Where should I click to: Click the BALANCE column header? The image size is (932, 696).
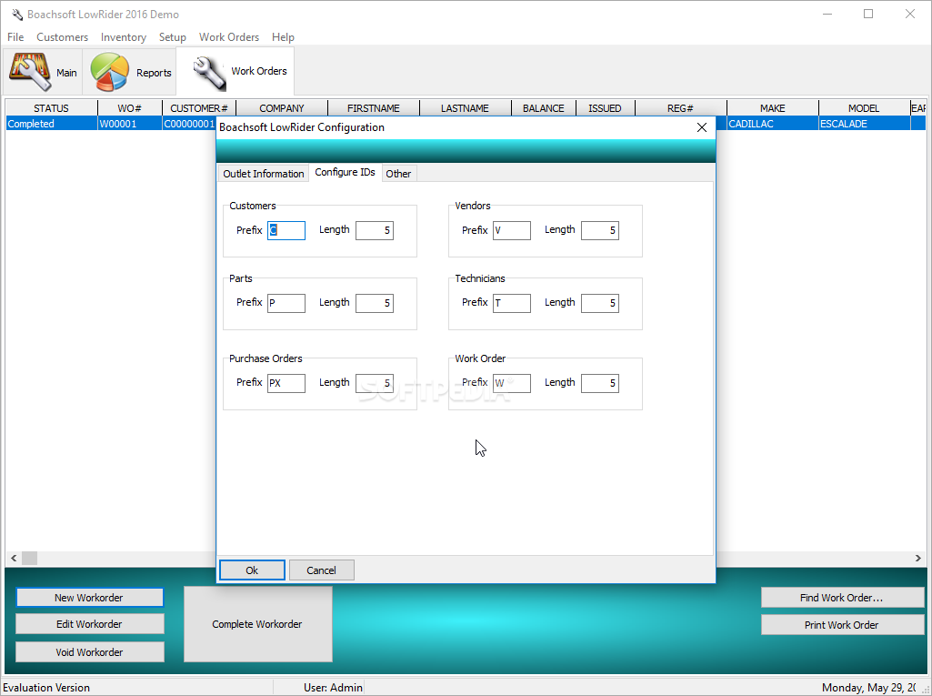tap(543, 107)
